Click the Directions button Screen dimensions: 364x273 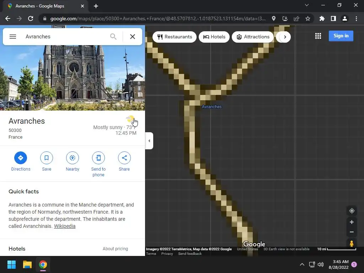[x=21, y=161]
